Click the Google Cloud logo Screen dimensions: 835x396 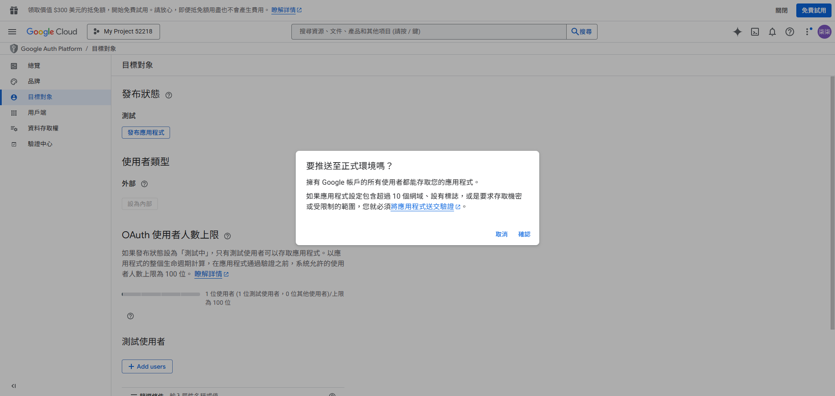coord(52,31)
